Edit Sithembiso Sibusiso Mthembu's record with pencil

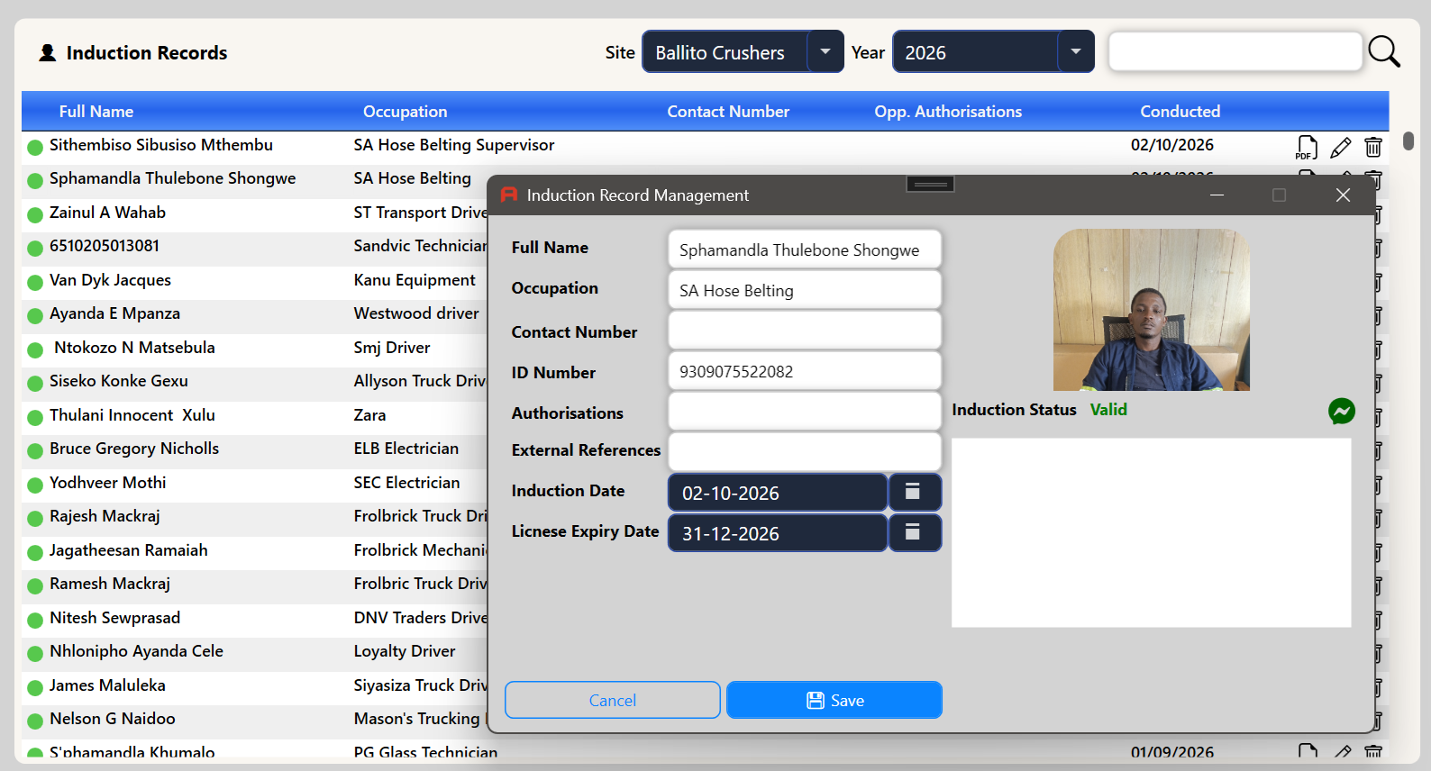pyautogui.click(x=1341, y=147)
